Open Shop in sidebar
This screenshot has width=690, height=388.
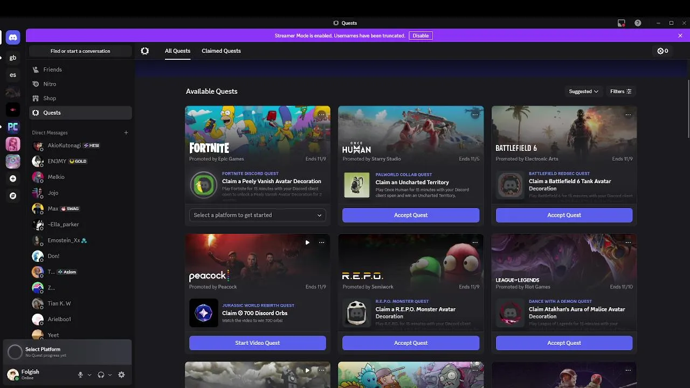tap(80, 98)
